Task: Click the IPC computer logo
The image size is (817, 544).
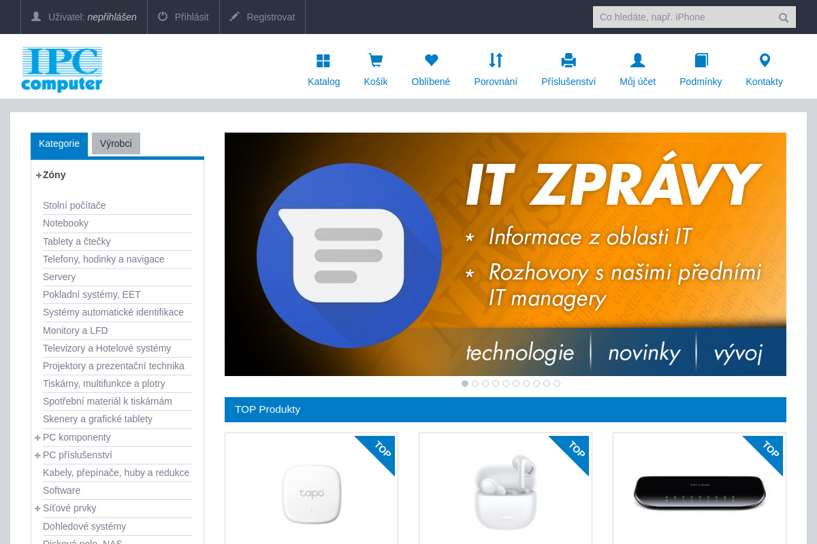Action: 62,69
